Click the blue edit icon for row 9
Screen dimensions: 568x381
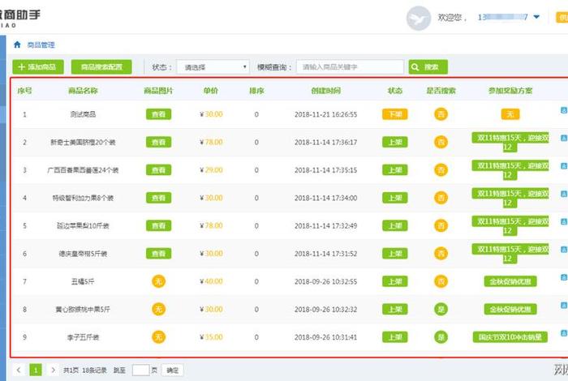564,333
